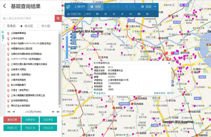Screen dimensions: 211x137
Task: Zoom in with the map plus button
Action: pyautogui.click(x=67, y=28)
